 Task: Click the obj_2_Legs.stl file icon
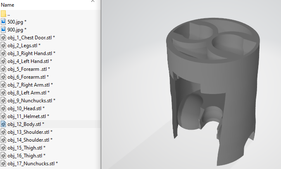click(3, 46)
